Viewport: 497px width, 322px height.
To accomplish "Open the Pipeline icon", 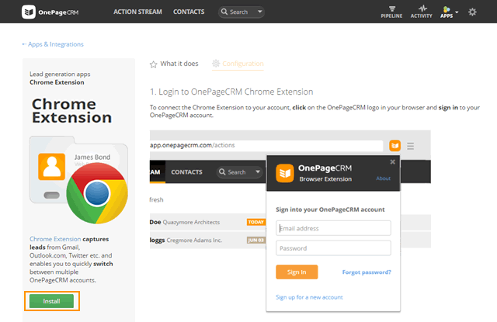I will coord(391,12).
